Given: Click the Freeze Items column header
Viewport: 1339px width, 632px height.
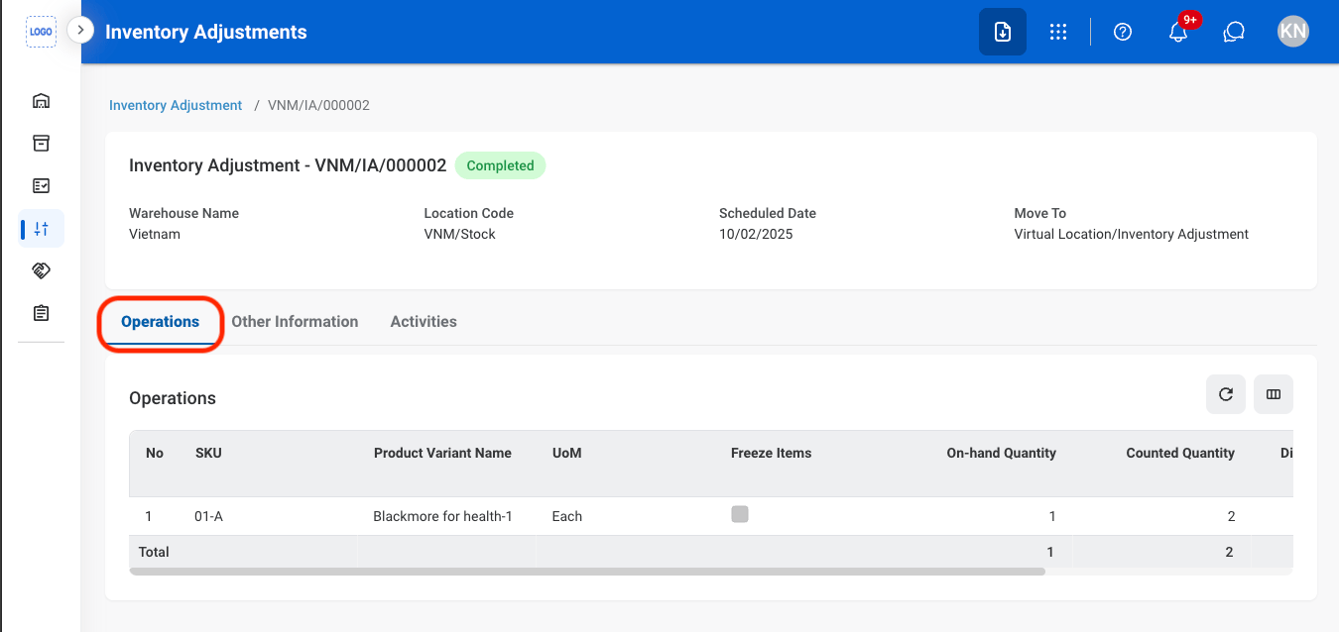Looking at the screenshot, I should click(x=771, y=454).
